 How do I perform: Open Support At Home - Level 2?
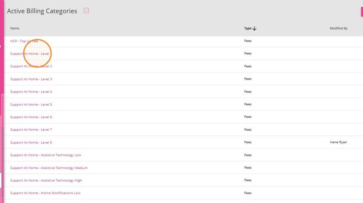31,66
